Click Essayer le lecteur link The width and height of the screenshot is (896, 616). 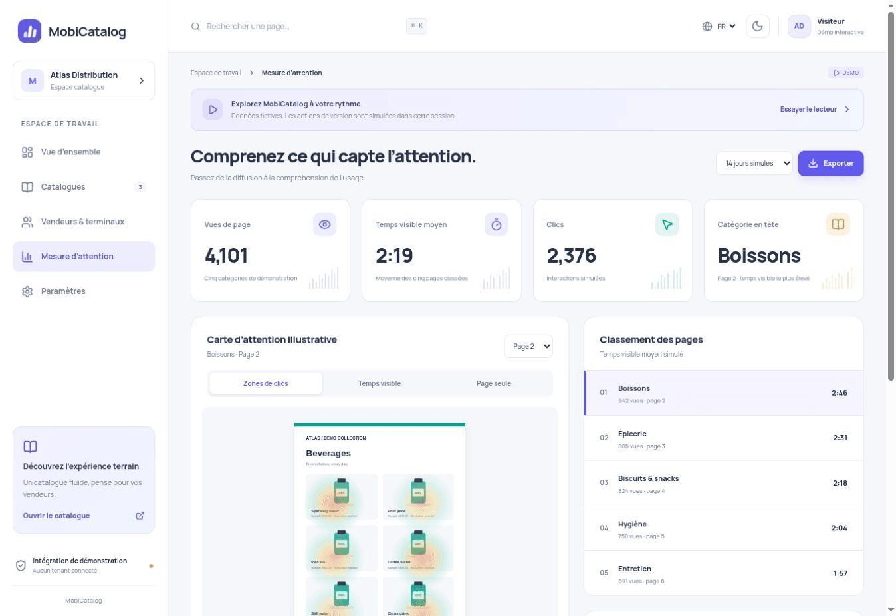815,110
